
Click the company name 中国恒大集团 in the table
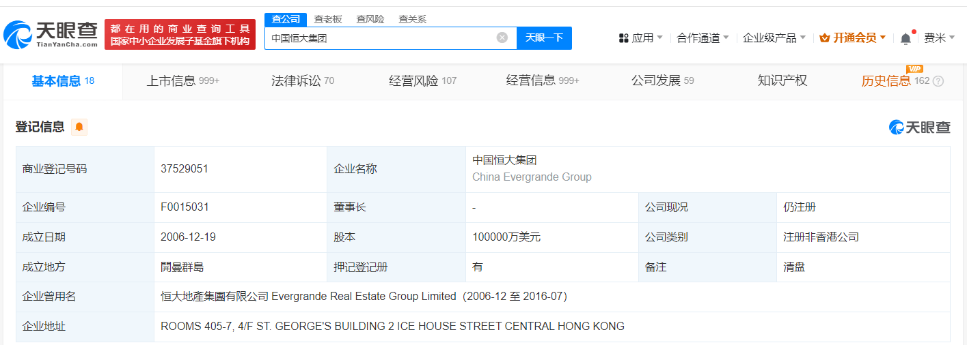[x=504, y=160]
